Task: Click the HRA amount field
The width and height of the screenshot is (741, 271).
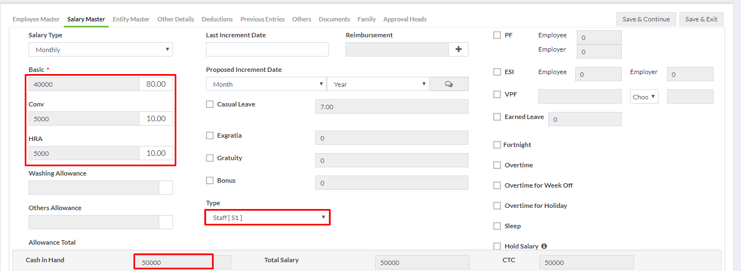Action: click(83, 153)
